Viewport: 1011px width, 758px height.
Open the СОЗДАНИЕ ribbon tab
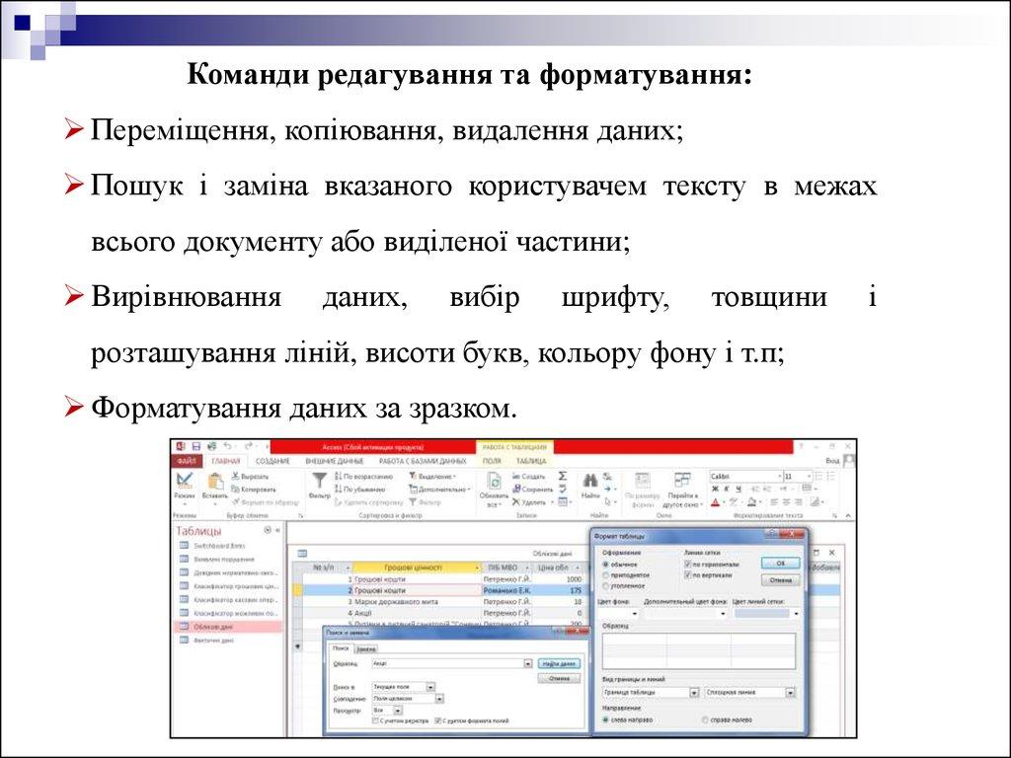(x=272, y=461)
